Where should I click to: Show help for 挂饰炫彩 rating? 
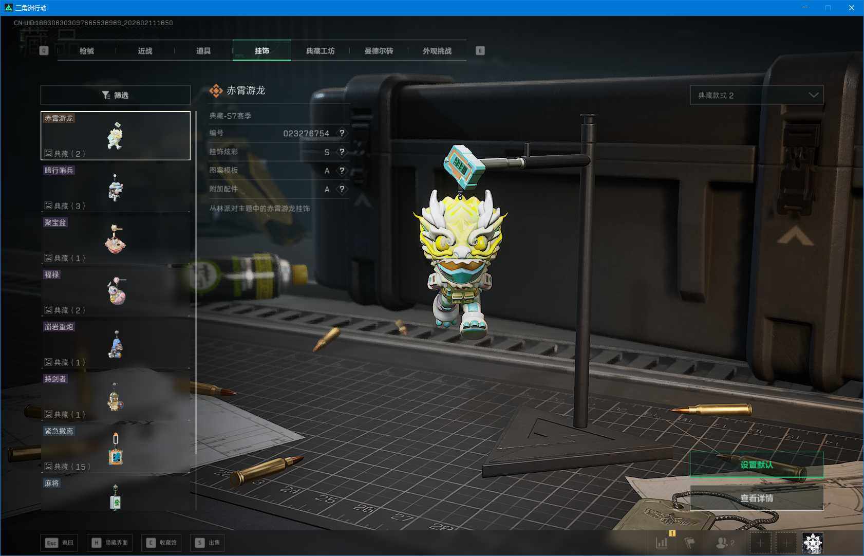coord(342,152)
